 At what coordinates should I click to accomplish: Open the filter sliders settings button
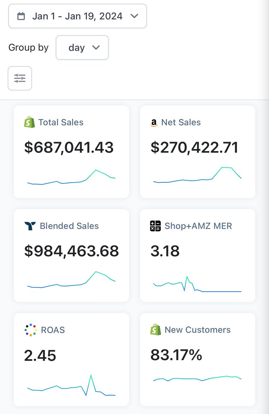click(x=20, y=78)
